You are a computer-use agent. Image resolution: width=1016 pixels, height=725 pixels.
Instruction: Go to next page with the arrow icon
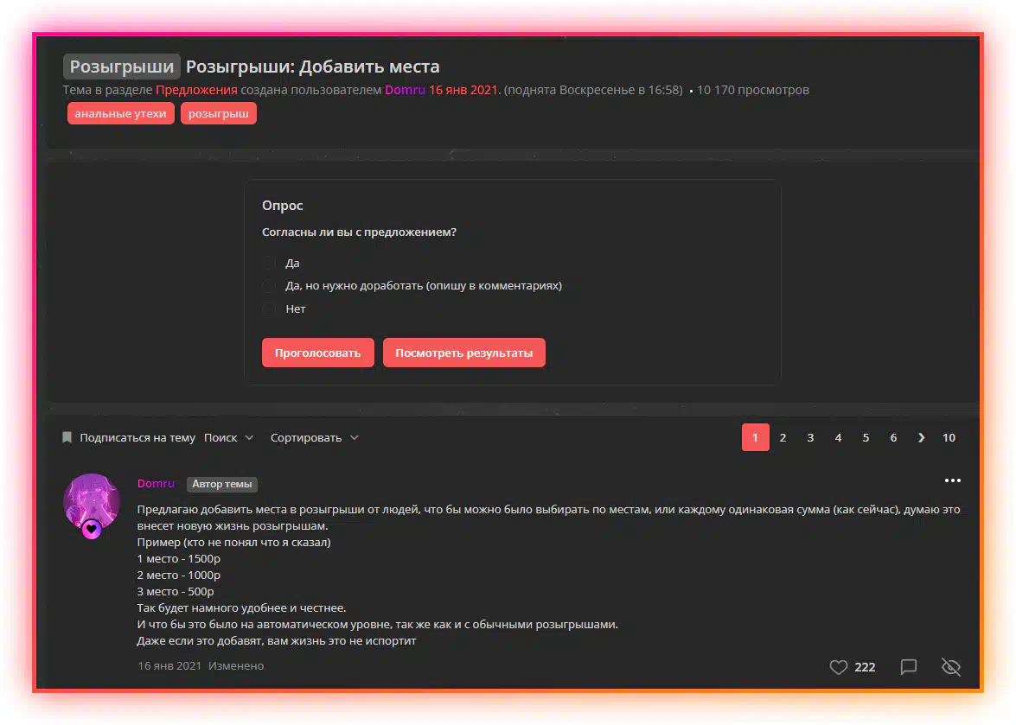point(921,438)
